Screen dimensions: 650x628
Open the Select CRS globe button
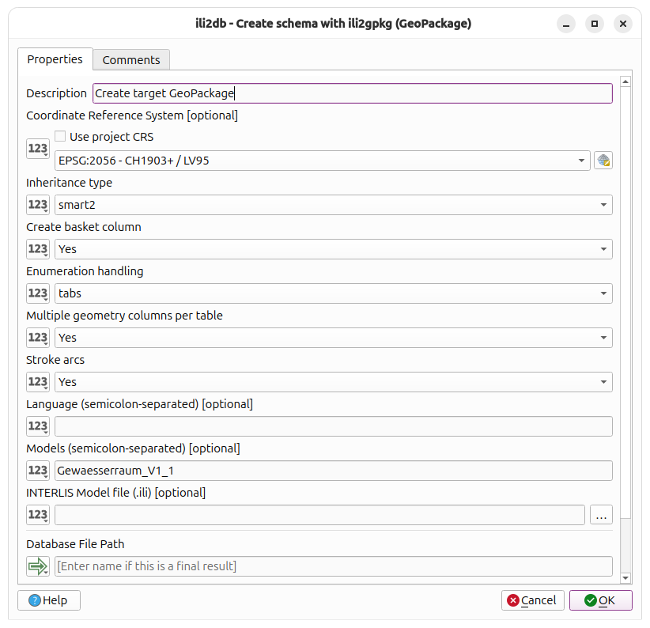[603, 161]
